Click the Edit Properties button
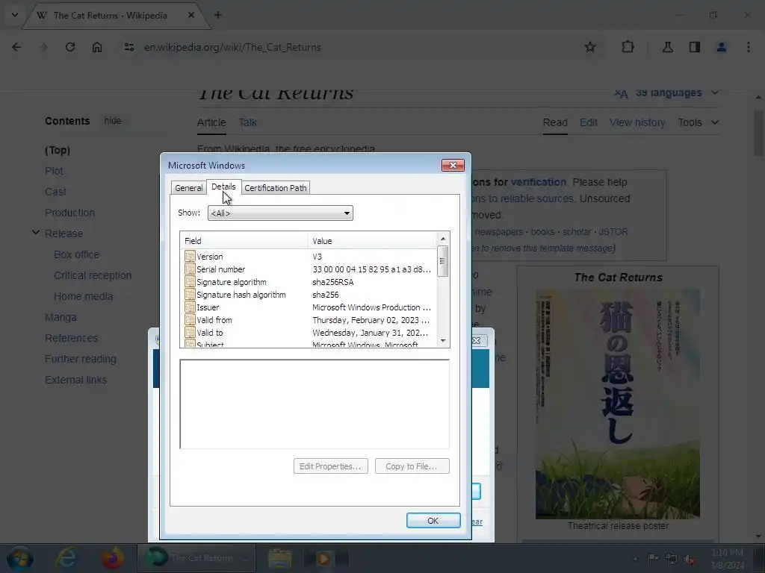This screenshot has width=765, height=573. (331, 466)
